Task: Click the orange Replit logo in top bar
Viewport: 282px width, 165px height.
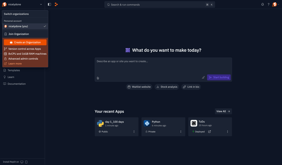Action: (x=56, y=4)
